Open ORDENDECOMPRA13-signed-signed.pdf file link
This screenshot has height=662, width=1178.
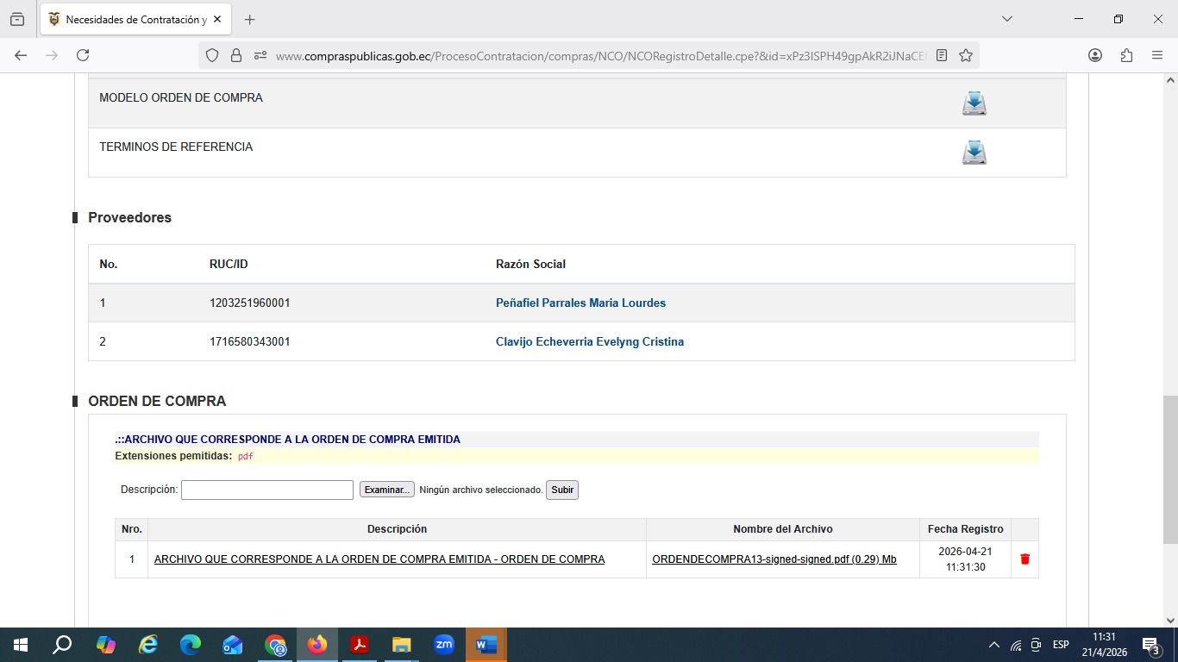point(774,559)
